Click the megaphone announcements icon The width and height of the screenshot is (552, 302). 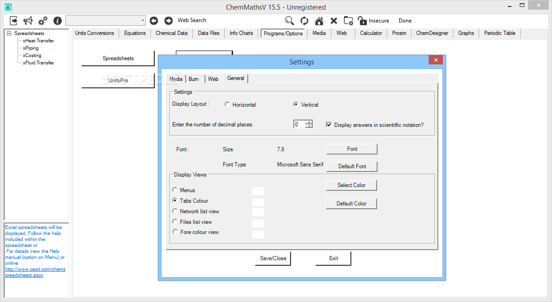click(x=28, y=21)
